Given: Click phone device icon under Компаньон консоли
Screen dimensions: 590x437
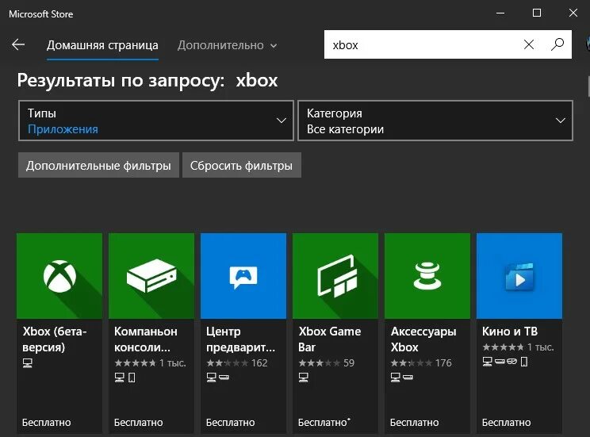Looking at the screenshot, I should (132, 378).
